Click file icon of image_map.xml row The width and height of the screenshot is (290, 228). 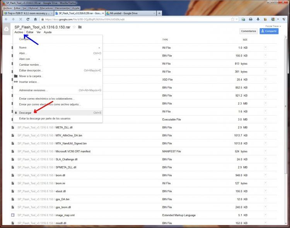(x=13, y=215)
